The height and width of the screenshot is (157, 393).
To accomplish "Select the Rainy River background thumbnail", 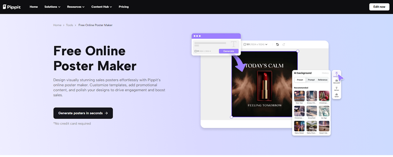I will pyautogui.click(x=311, y=126).
